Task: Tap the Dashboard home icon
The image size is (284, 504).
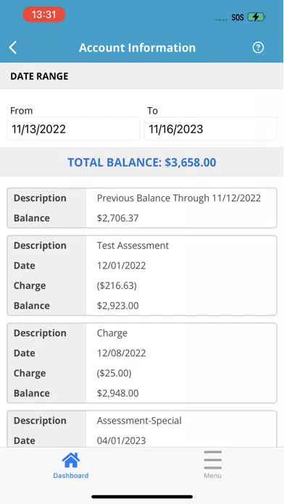Action: (71, 460)
